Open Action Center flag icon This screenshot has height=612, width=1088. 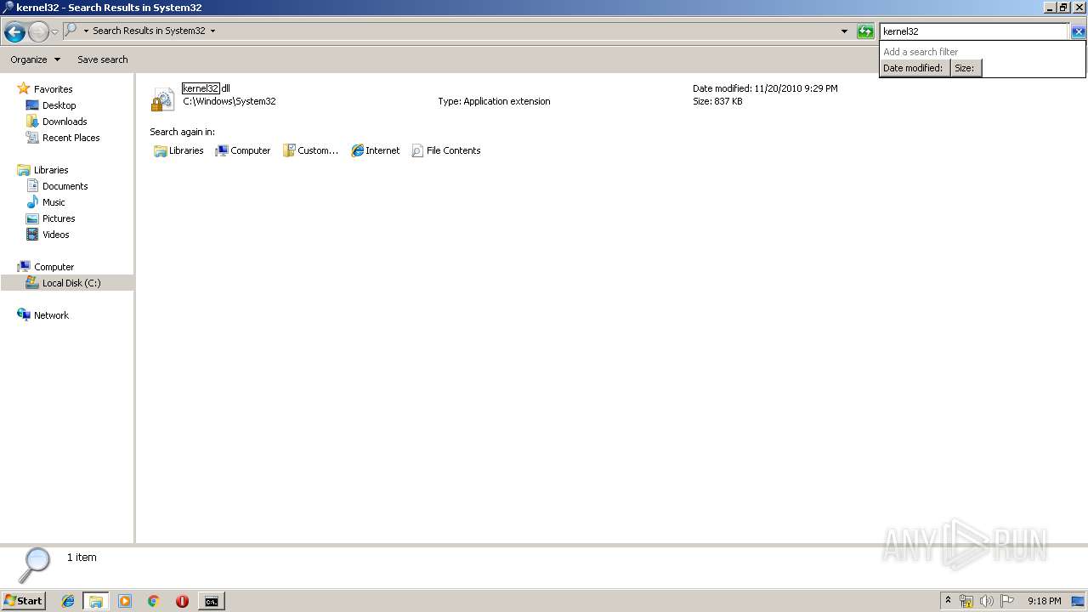1007,601
